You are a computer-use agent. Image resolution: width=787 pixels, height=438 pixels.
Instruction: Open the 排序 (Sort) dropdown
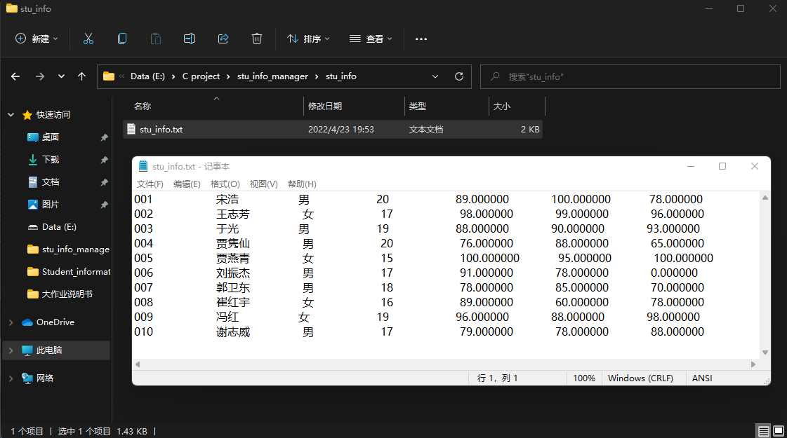click(308, 39)
